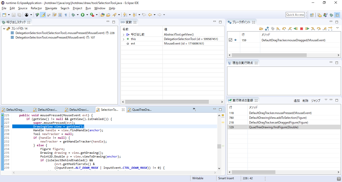Screen dimensions: 342x182
Task: Open the 実行時点の登録 view menu triangle
Action: click(326, 99)
